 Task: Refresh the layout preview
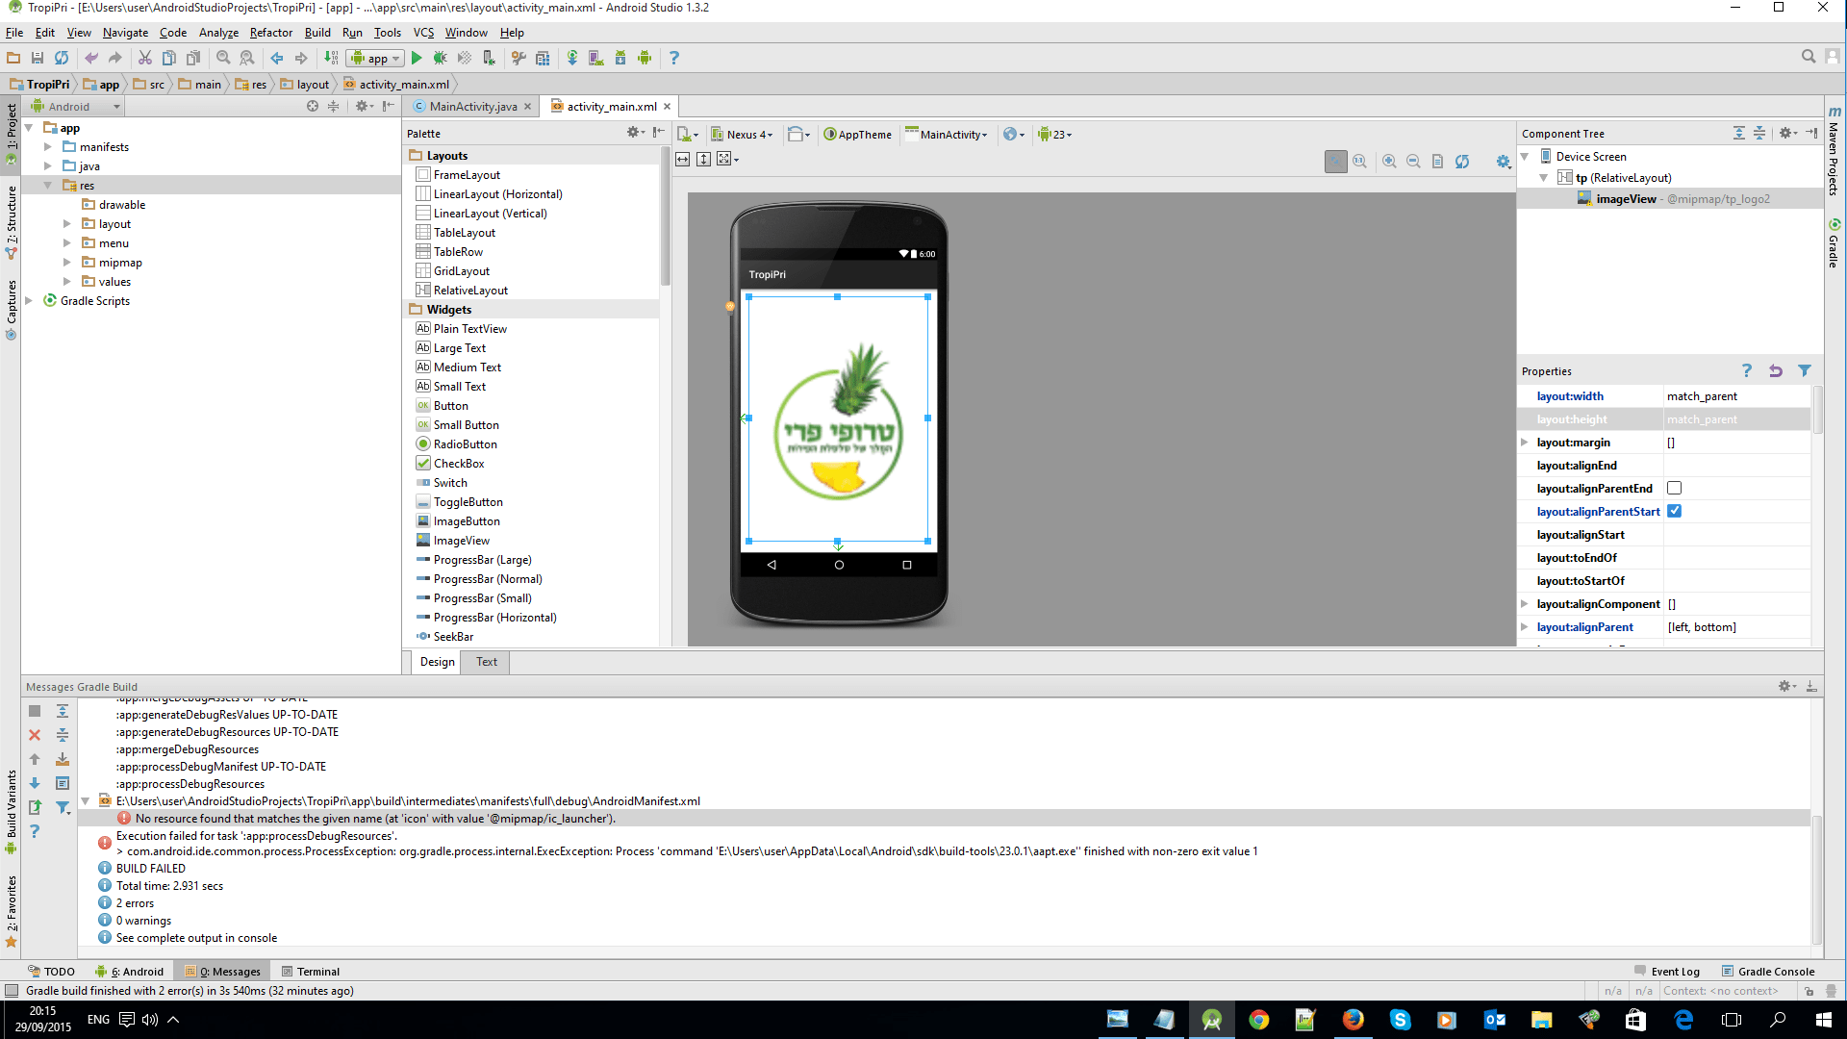pos(1462,162)
